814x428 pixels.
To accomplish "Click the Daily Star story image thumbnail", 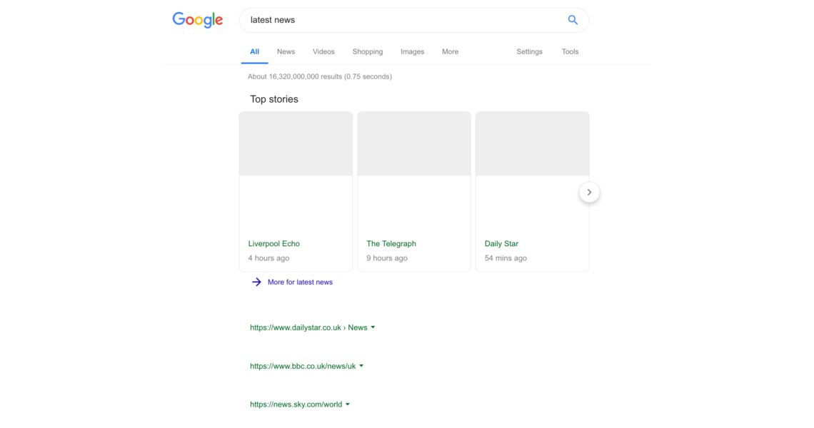I will point(532,143).
